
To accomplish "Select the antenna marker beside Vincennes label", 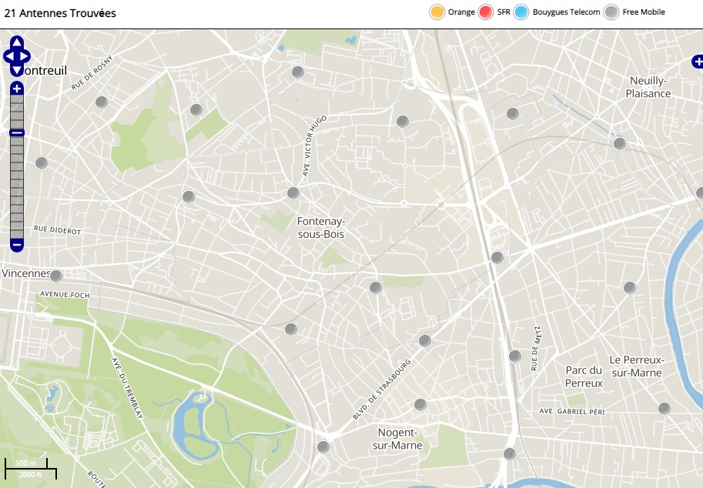I will tap(56, 275).
